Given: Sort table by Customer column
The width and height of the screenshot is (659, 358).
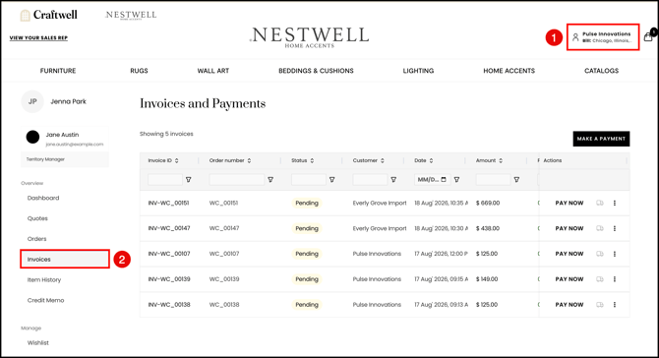Looking at the screenshot, I should pos(383,160).
